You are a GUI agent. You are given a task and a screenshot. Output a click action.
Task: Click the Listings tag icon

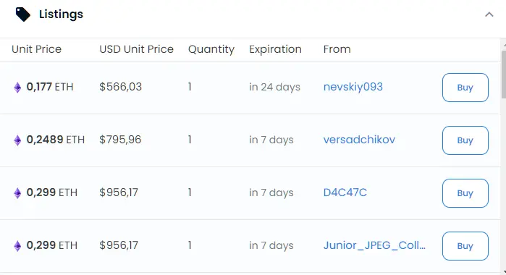coord(23,14)
